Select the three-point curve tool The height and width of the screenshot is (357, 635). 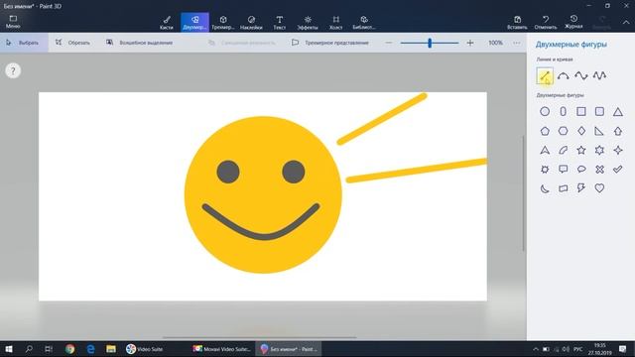(563, 75)
